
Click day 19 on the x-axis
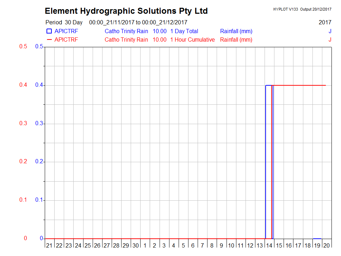(317, 245)
